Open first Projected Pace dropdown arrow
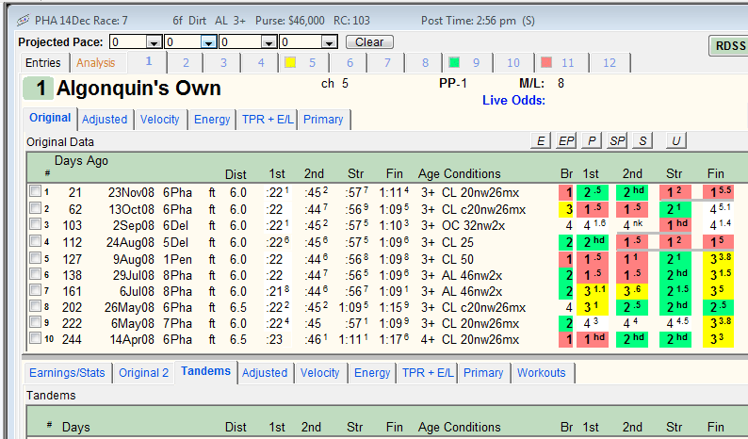The width and height of the screenshot is (748, 439). 154,42
